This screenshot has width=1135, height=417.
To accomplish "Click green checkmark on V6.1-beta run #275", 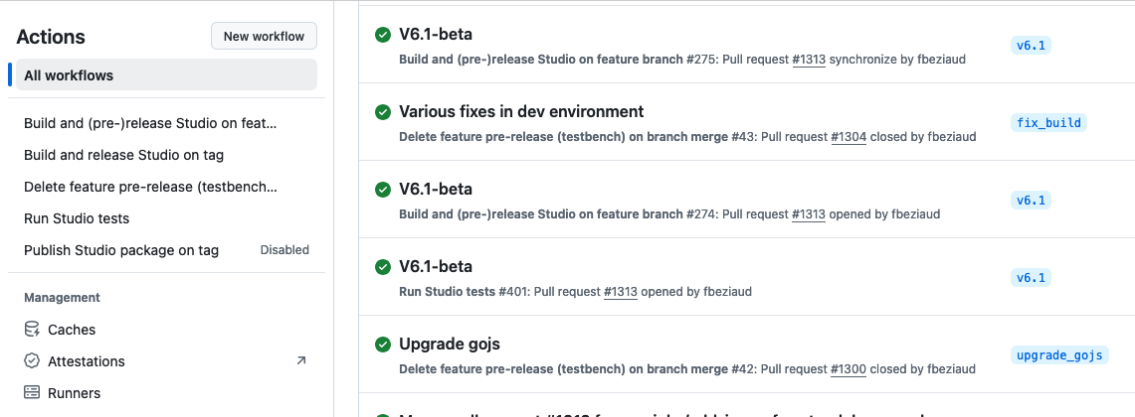I will point(383,35).
